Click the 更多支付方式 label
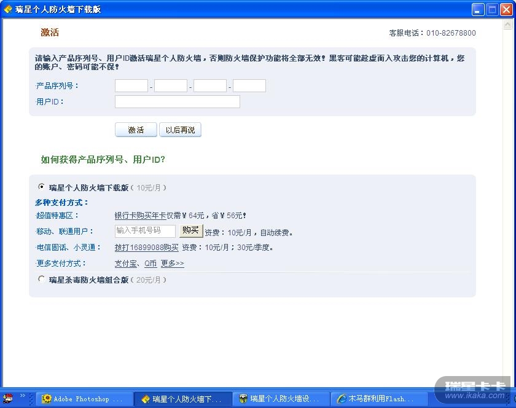The width and height of the screenshot is (516, 408). pyautogui.click(x=61, y=264)
